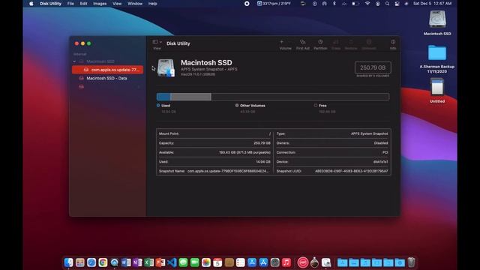
Task: Click the add Volume plus icon
Action: (282, 42)
